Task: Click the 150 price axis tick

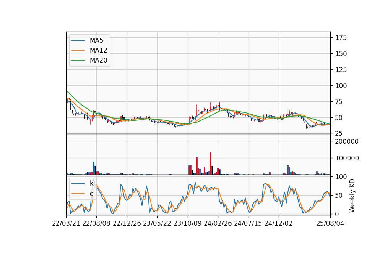Action: click(x=341, y=54)
